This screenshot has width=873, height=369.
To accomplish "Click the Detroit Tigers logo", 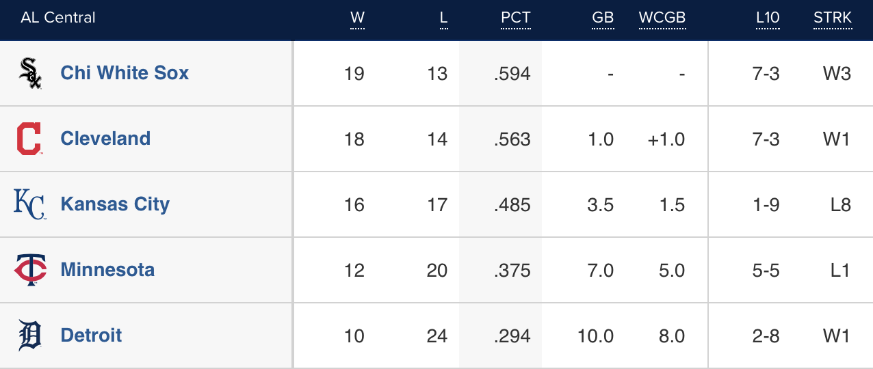I will (x=30, y=336).
